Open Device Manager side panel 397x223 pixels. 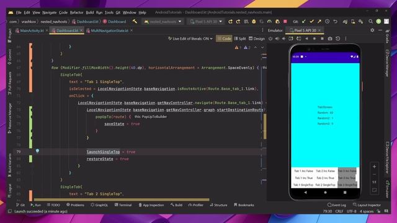point(387,63)
